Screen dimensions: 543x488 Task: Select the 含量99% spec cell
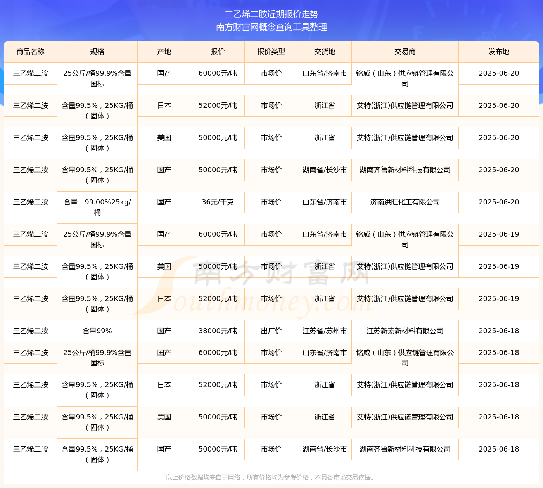tap(97, 331)
